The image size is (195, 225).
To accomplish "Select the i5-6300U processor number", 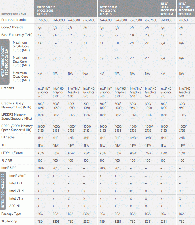I will point(121,20).
